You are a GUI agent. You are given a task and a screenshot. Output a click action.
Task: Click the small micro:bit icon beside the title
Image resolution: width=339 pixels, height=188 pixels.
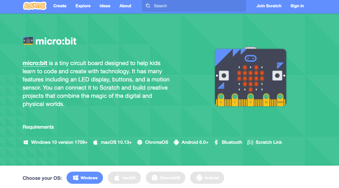28,41
